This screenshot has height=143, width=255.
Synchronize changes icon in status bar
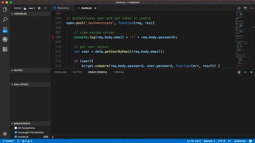18,141
